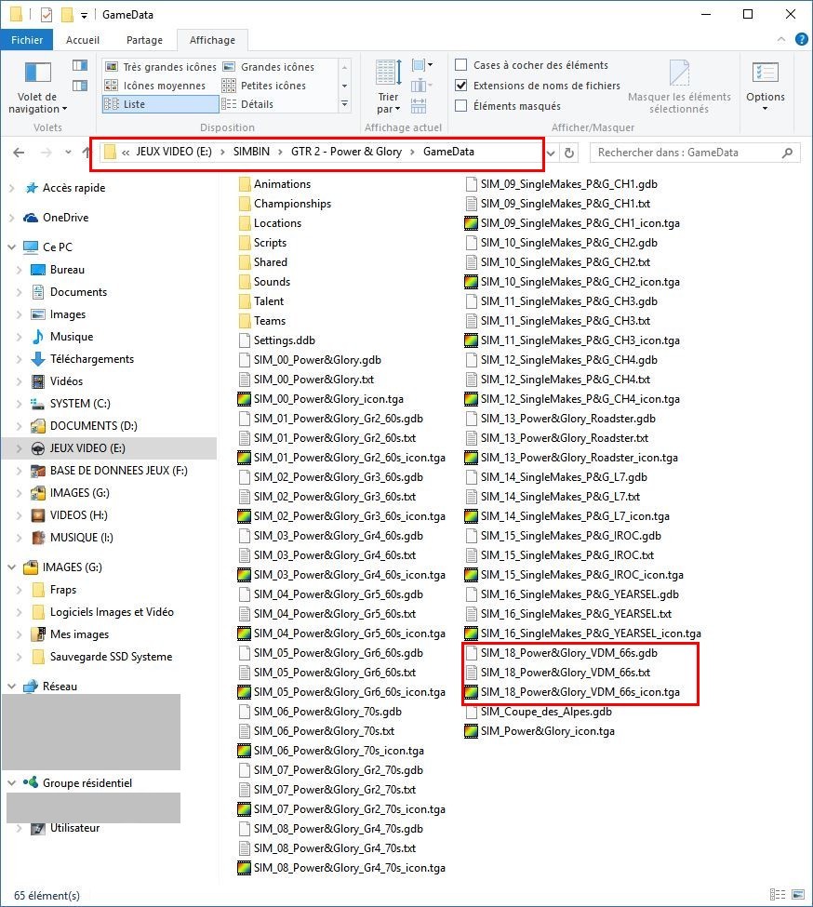Select SIM_08_Power&Glory_Gr4_70s.gdb file
Viewport: 813px width, 907px height.
click(331, 829)
